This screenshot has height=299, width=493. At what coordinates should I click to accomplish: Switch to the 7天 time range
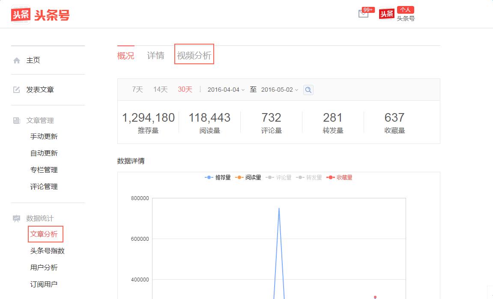[138, 90]
